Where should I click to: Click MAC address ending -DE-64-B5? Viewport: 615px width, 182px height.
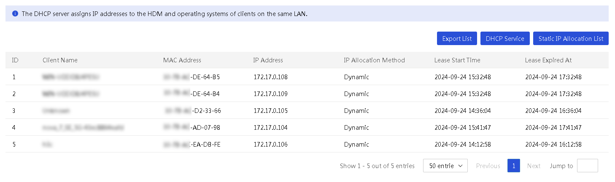coord(192,77)
